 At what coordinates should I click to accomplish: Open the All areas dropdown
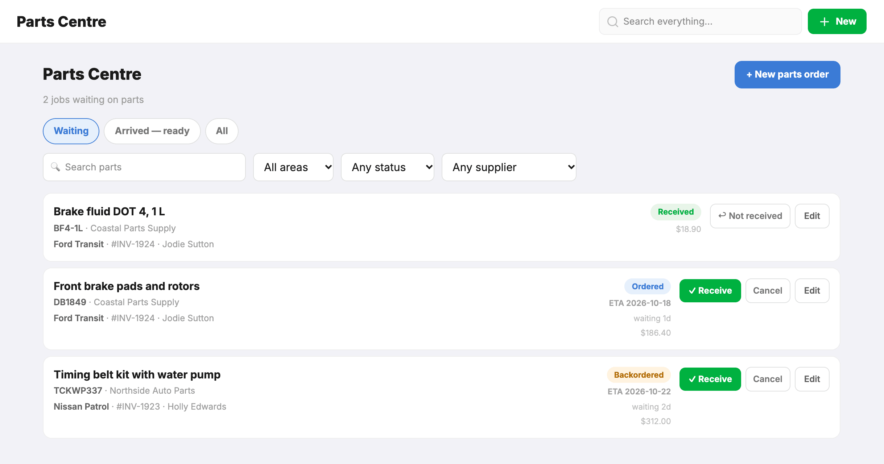click(293, 167)
